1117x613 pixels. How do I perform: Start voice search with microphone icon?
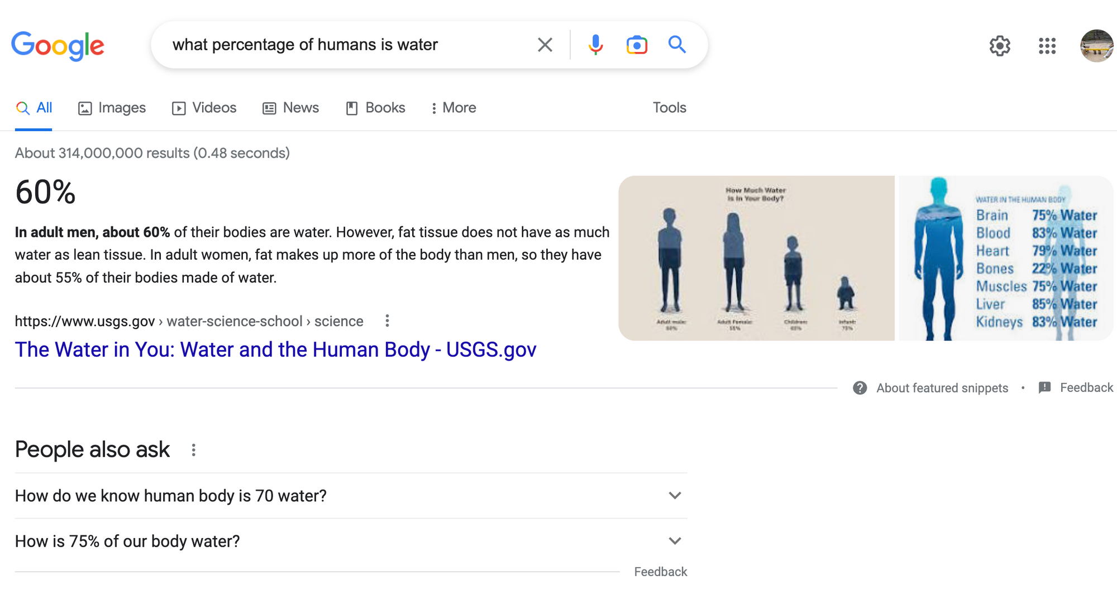click(x=595, y=45)
